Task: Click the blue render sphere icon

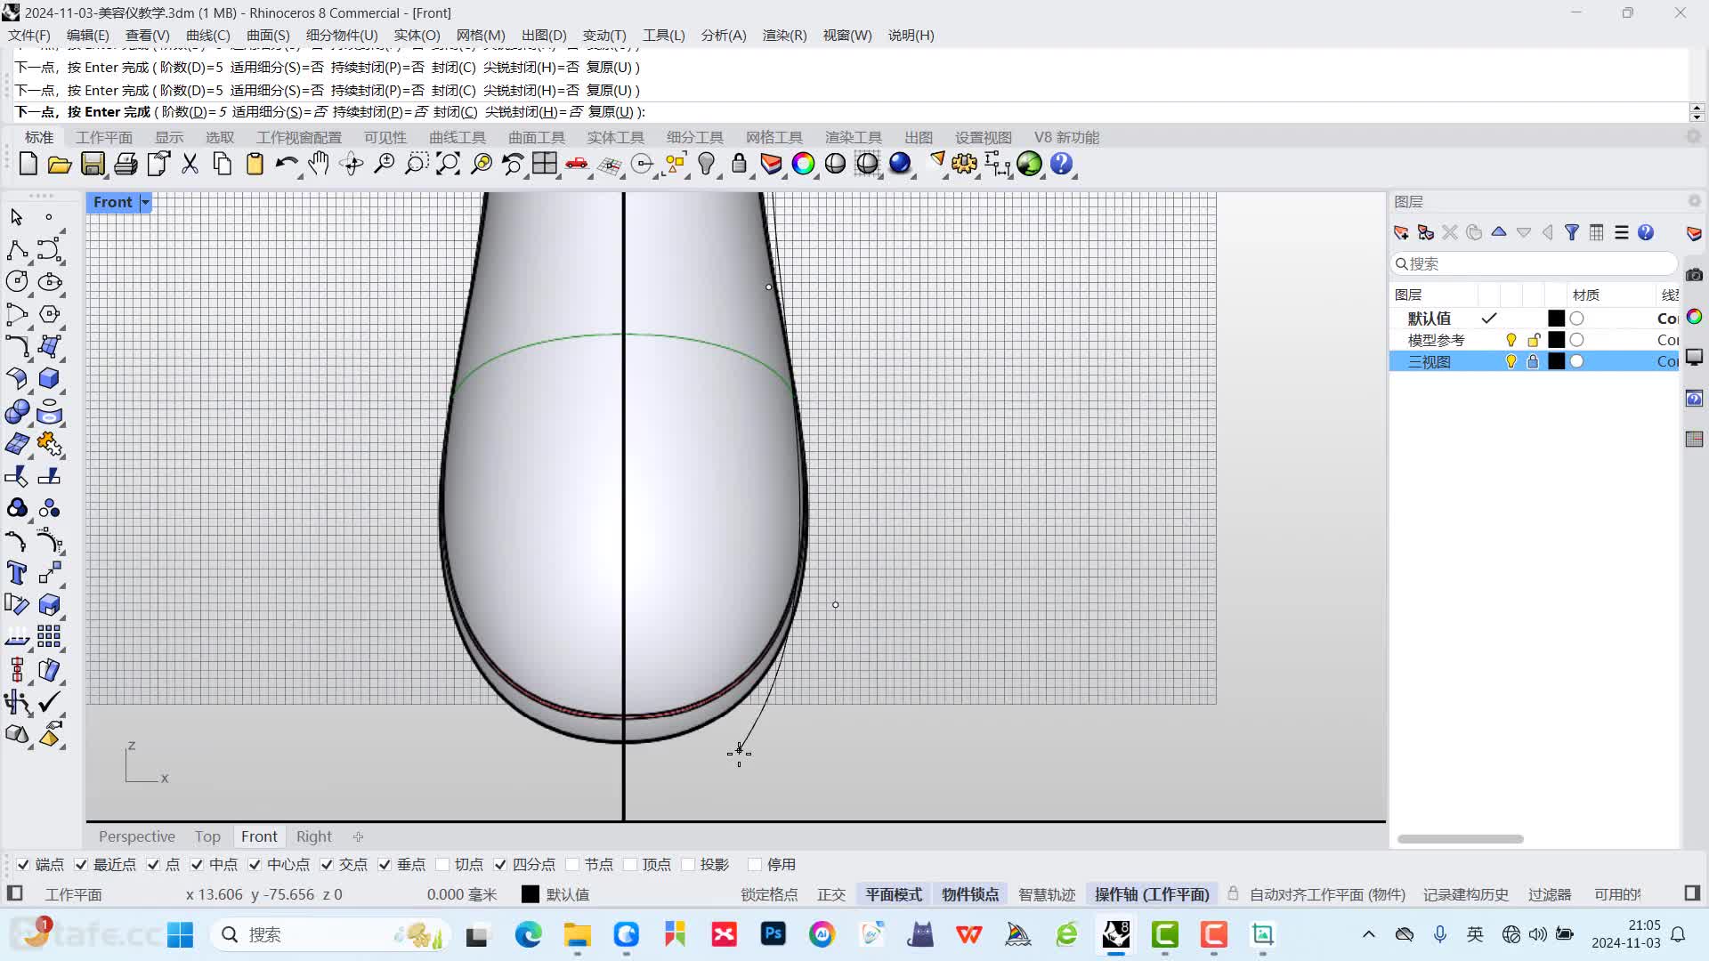Action: 900,164
